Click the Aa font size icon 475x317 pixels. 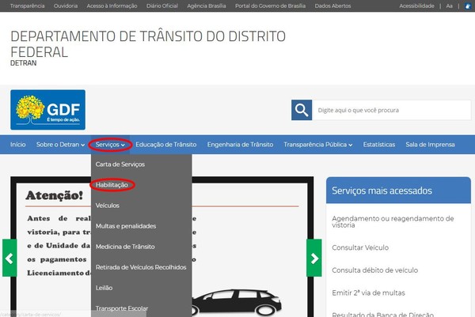(x=450, y=5)
